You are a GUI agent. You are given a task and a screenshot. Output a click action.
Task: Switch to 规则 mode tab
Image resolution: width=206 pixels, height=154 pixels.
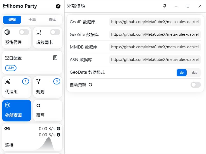click(12, 20)
